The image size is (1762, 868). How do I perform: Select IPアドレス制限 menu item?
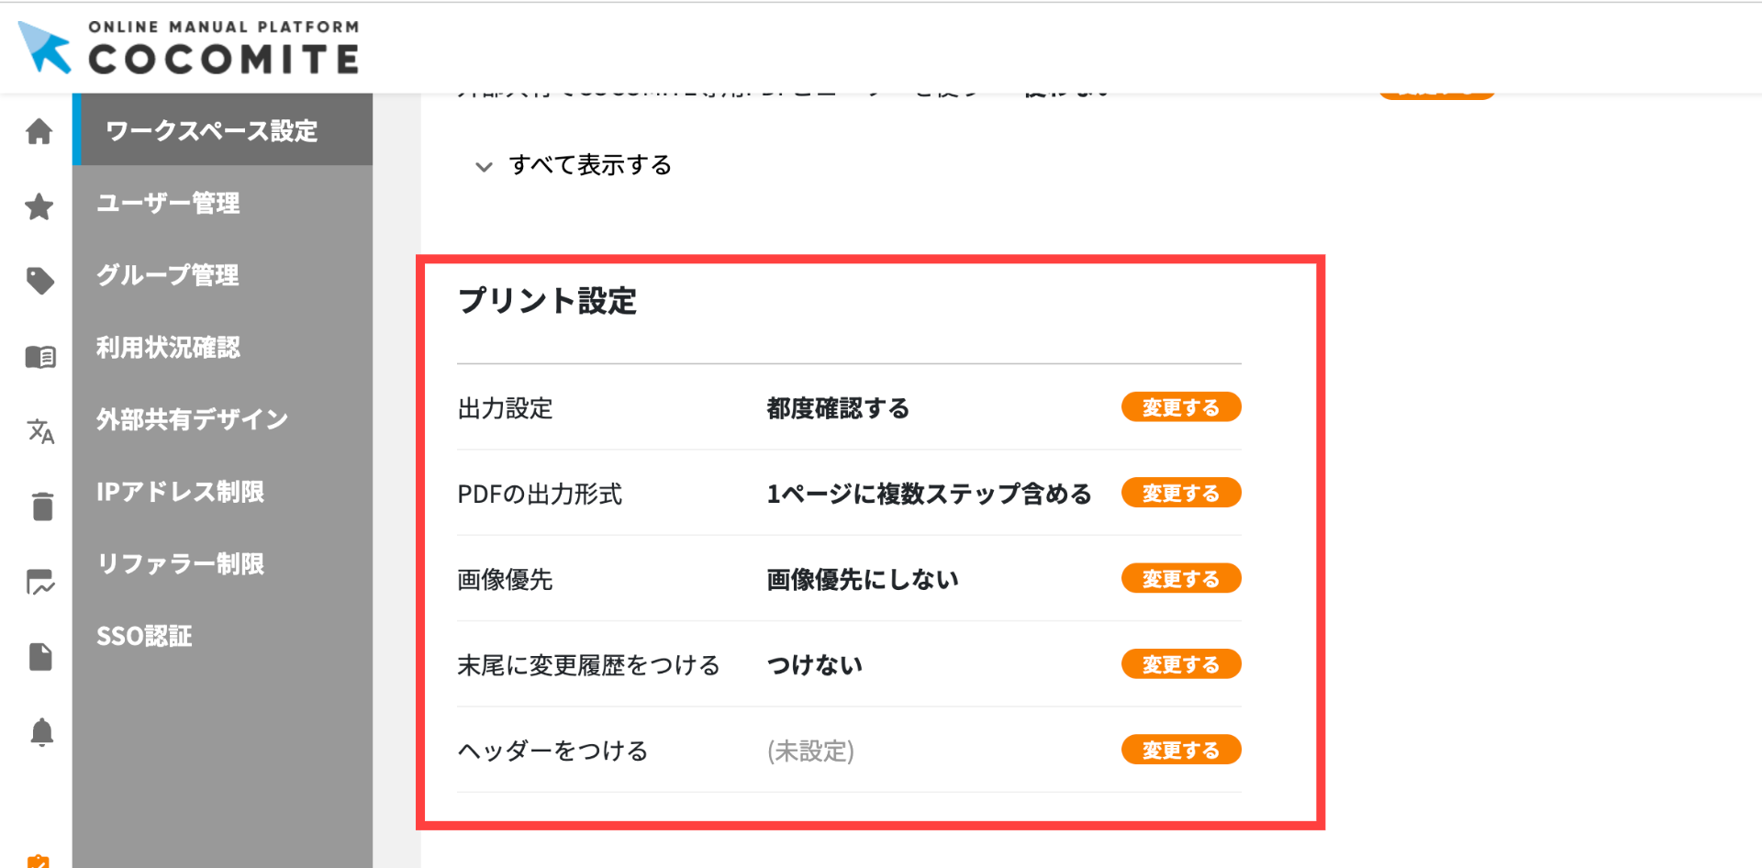click(x=181, y=492)
